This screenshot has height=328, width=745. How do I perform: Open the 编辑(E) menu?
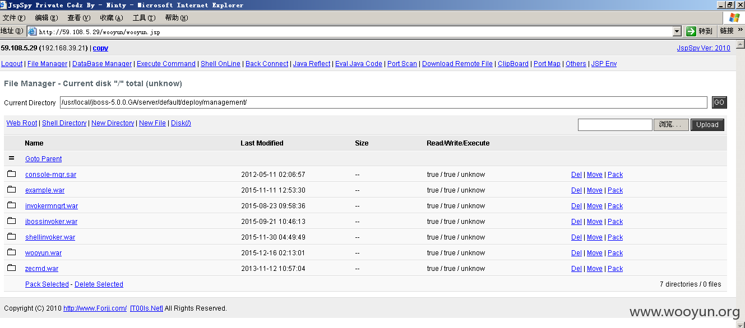(x=47, y=18)
